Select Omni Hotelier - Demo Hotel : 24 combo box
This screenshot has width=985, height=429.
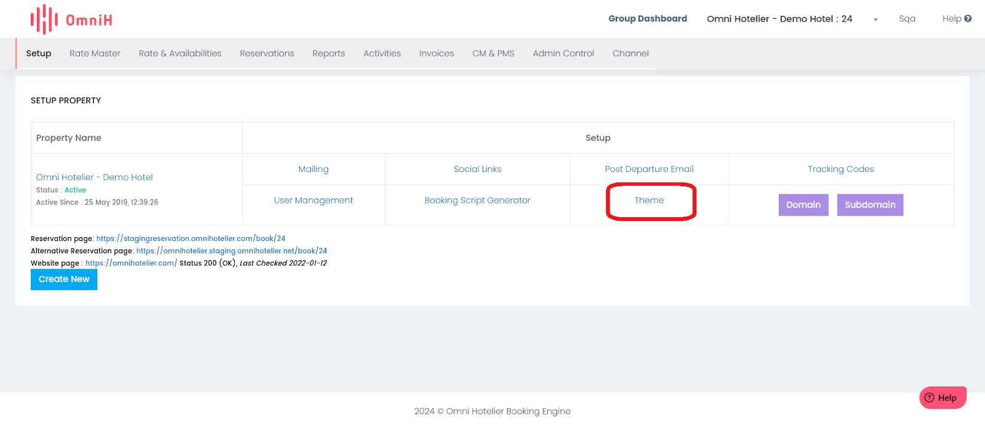point(792,19)
